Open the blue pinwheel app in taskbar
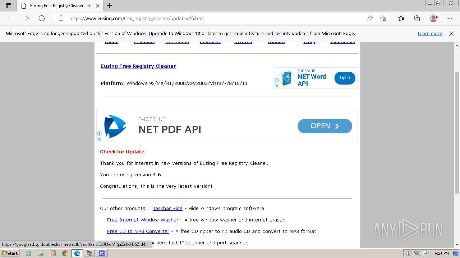 coord(102,253)
